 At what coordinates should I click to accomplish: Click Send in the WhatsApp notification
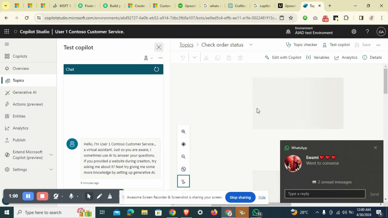374,194
